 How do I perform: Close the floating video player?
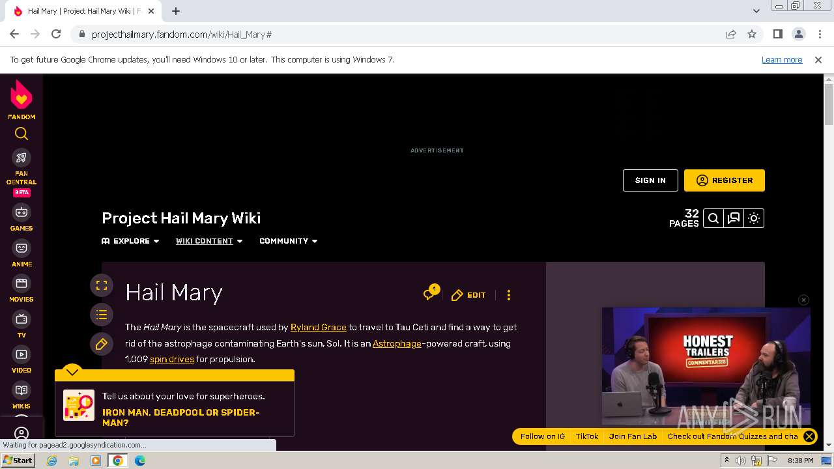click(803, 300)
